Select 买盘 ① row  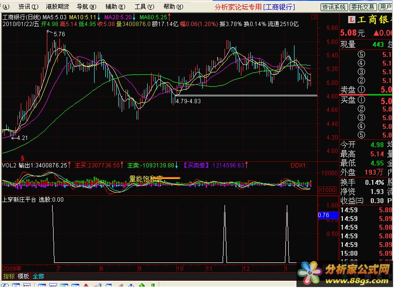366,100
